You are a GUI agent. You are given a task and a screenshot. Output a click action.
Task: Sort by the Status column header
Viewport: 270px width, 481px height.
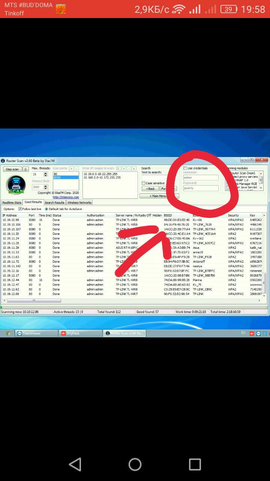pos(69,215)
